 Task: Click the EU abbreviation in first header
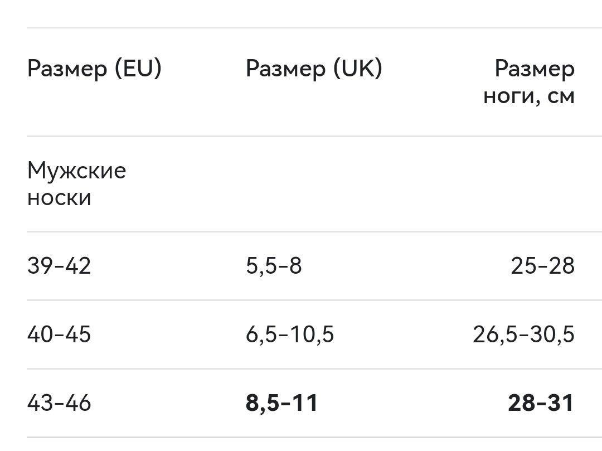[x=138, y=69]
